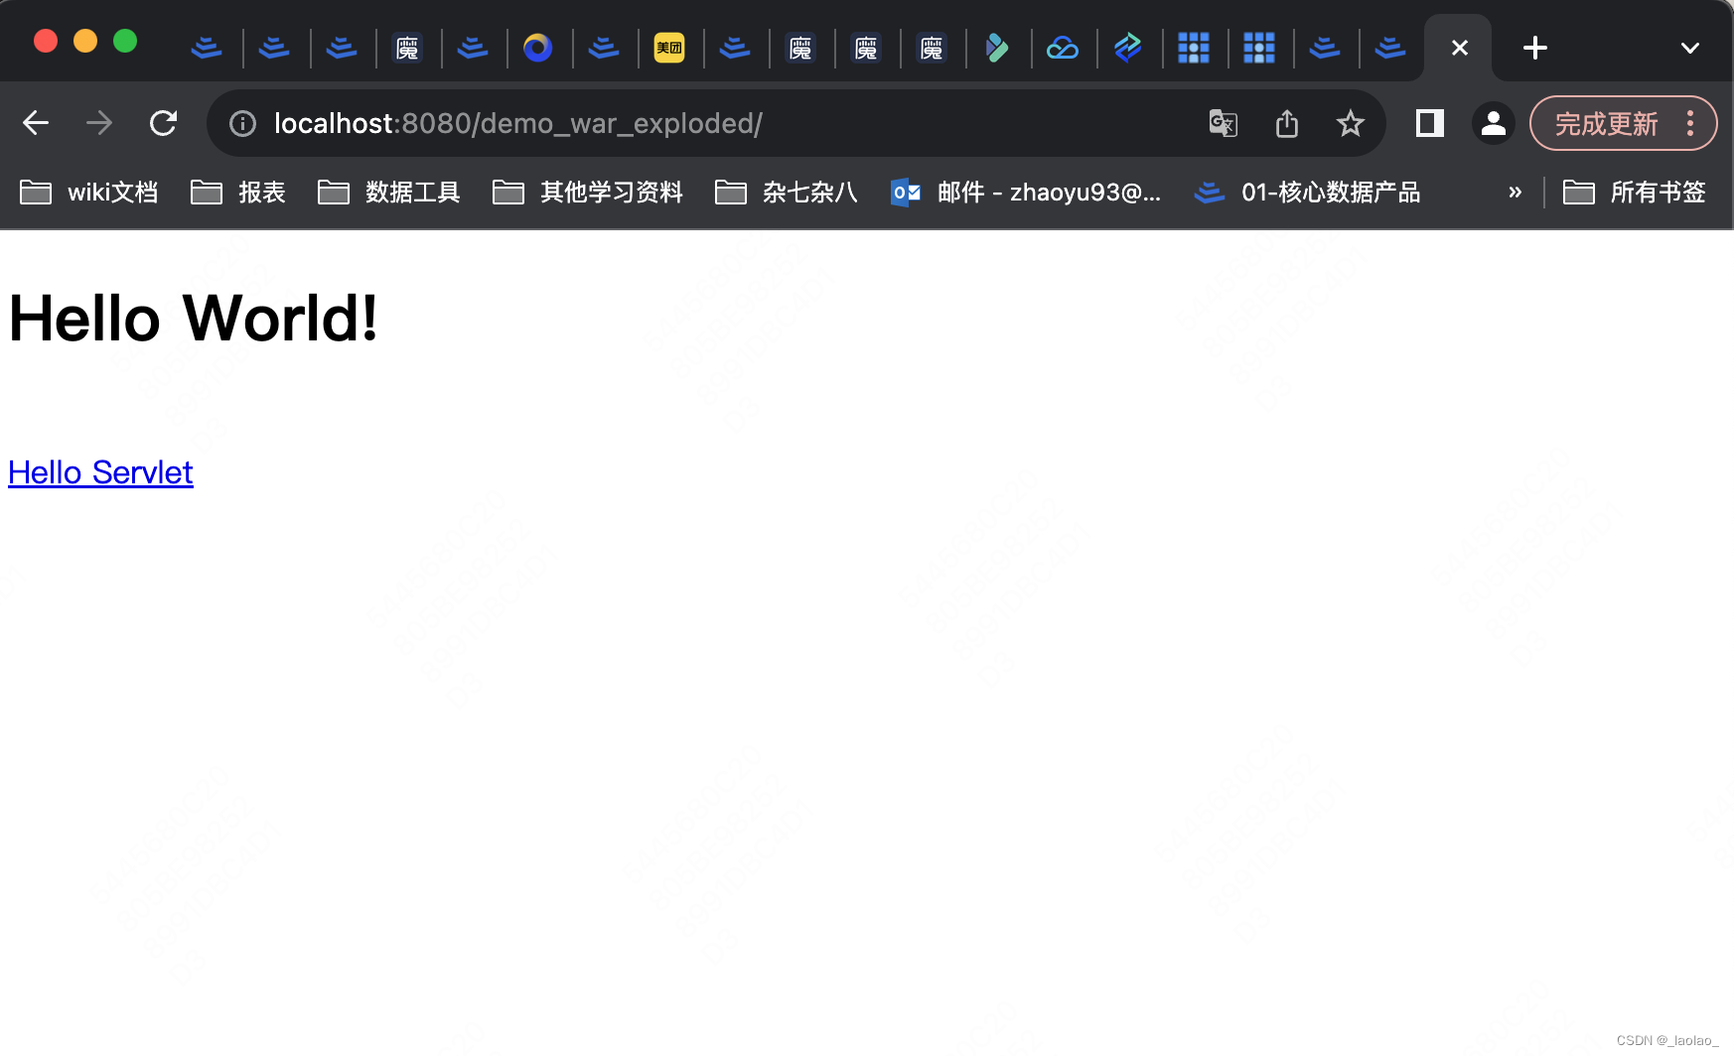
Task: Open the 报表 bookmark folder
Action: point(238,192)
